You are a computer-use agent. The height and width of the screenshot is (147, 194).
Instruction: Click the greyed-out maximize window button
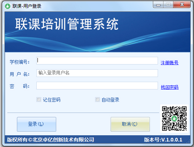[x=168, y=5]
